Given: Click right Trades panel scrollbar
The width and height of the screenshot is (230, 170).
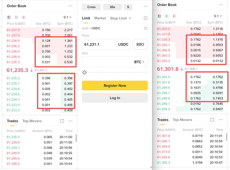Looking at the screenshot, I should 227,137.
